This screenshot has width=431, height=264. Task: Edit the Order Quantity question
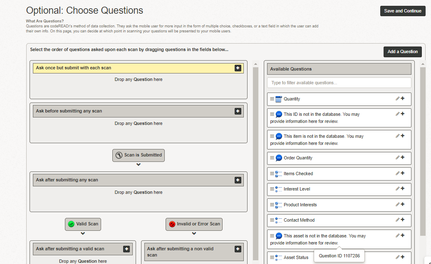click(397, 157)
